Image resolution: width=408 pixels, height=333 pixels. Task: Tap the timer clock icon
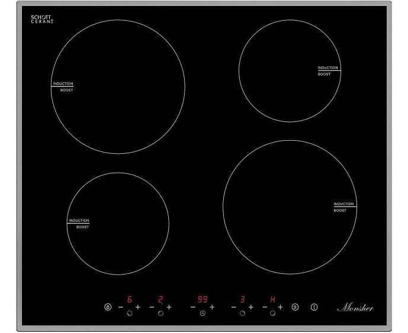203,313
